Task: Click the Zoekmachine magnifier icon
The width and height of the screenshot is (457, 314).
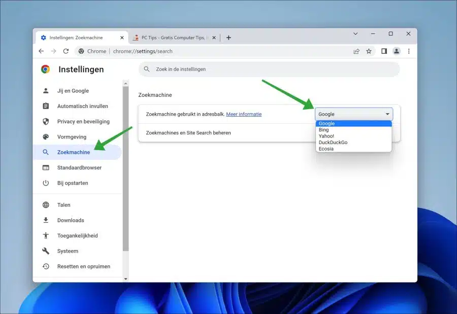Action: (46, 152)
